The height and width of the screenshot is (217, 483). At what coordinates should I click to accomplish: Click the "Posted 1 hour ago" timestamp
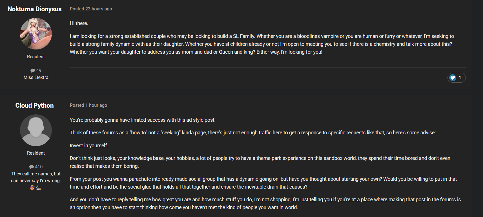click(x=88, y=105)
